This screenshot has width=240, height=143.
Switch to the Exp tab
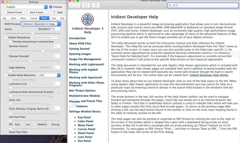[x=4, y=18]
